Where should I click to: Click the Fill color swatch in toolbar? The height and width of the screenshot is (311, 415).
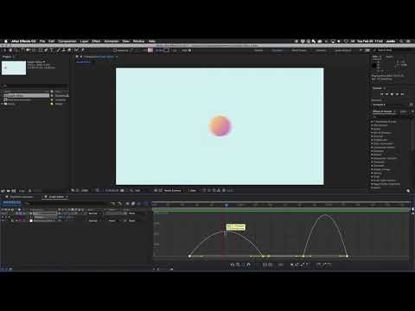150,50
